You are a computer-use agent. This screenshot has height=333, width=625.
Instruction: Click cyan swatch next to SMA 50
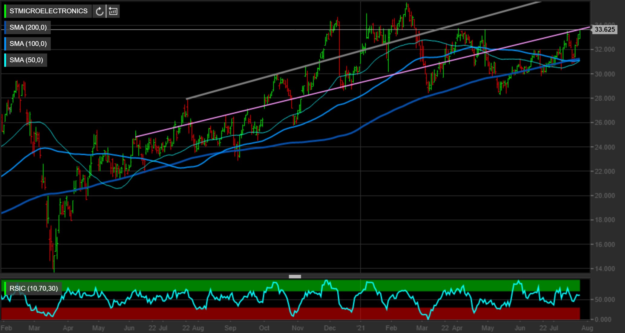click(5, 60)
